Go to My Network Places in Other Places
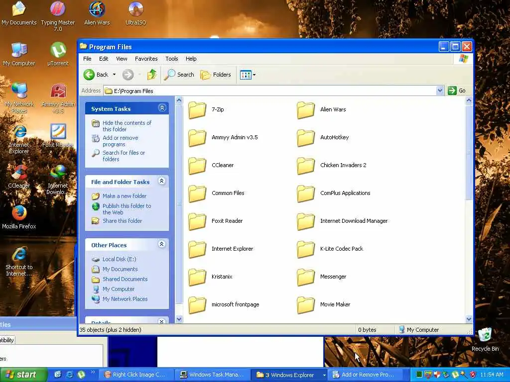 click(125, 299)
